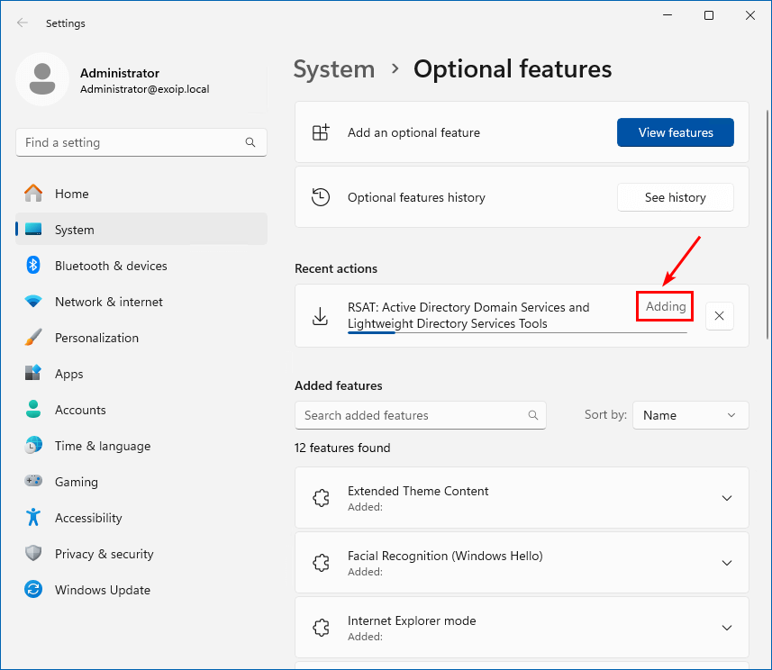Click the See history button

(x=675, y=197)
